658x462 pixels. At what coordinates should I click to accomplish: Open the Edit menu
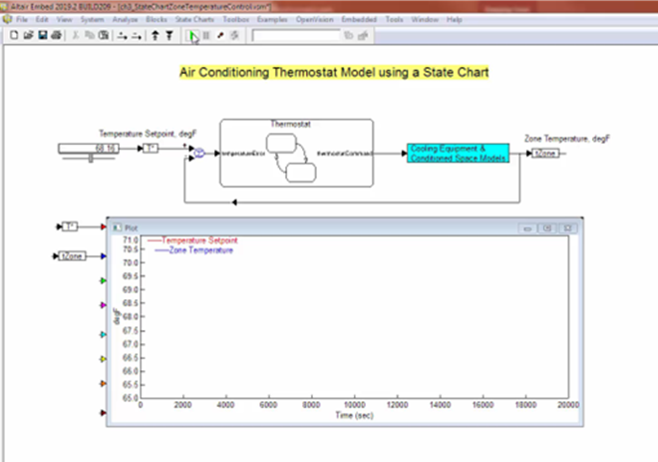[42, 19]
